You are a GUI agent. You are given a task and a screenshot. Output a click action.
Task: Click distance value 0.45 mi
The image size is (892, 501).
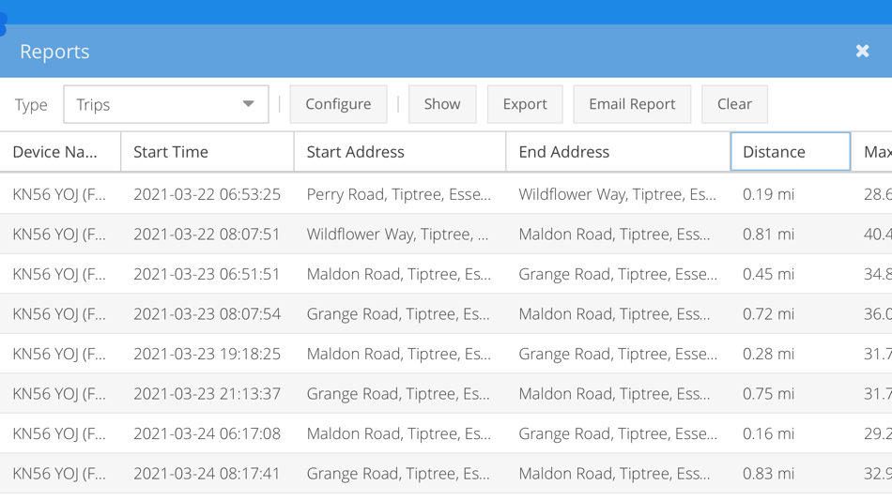click(x=768, y=274)
